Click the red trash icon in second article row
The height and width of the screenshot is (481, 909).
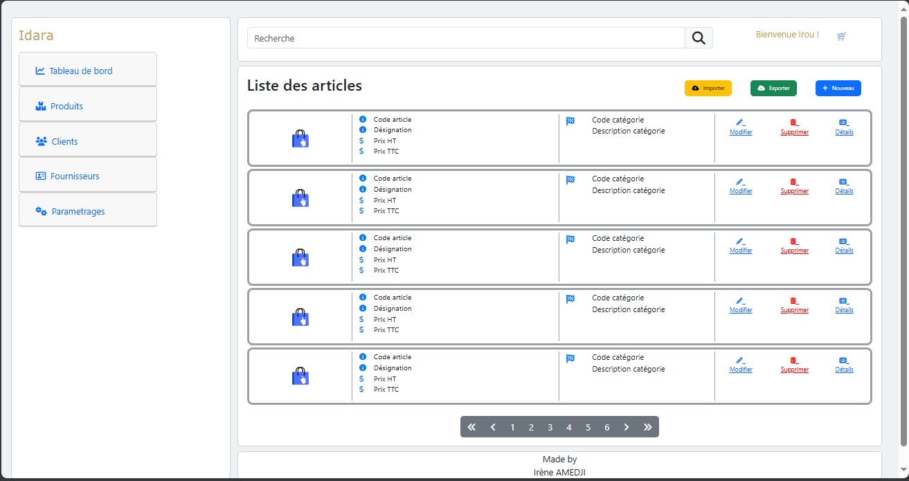(x=794, y=181)
